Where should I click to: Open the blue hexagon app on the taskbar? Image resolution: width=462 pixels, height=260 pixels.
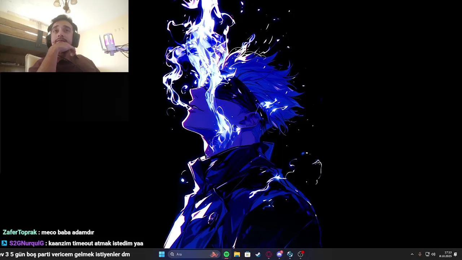(290, 254)
